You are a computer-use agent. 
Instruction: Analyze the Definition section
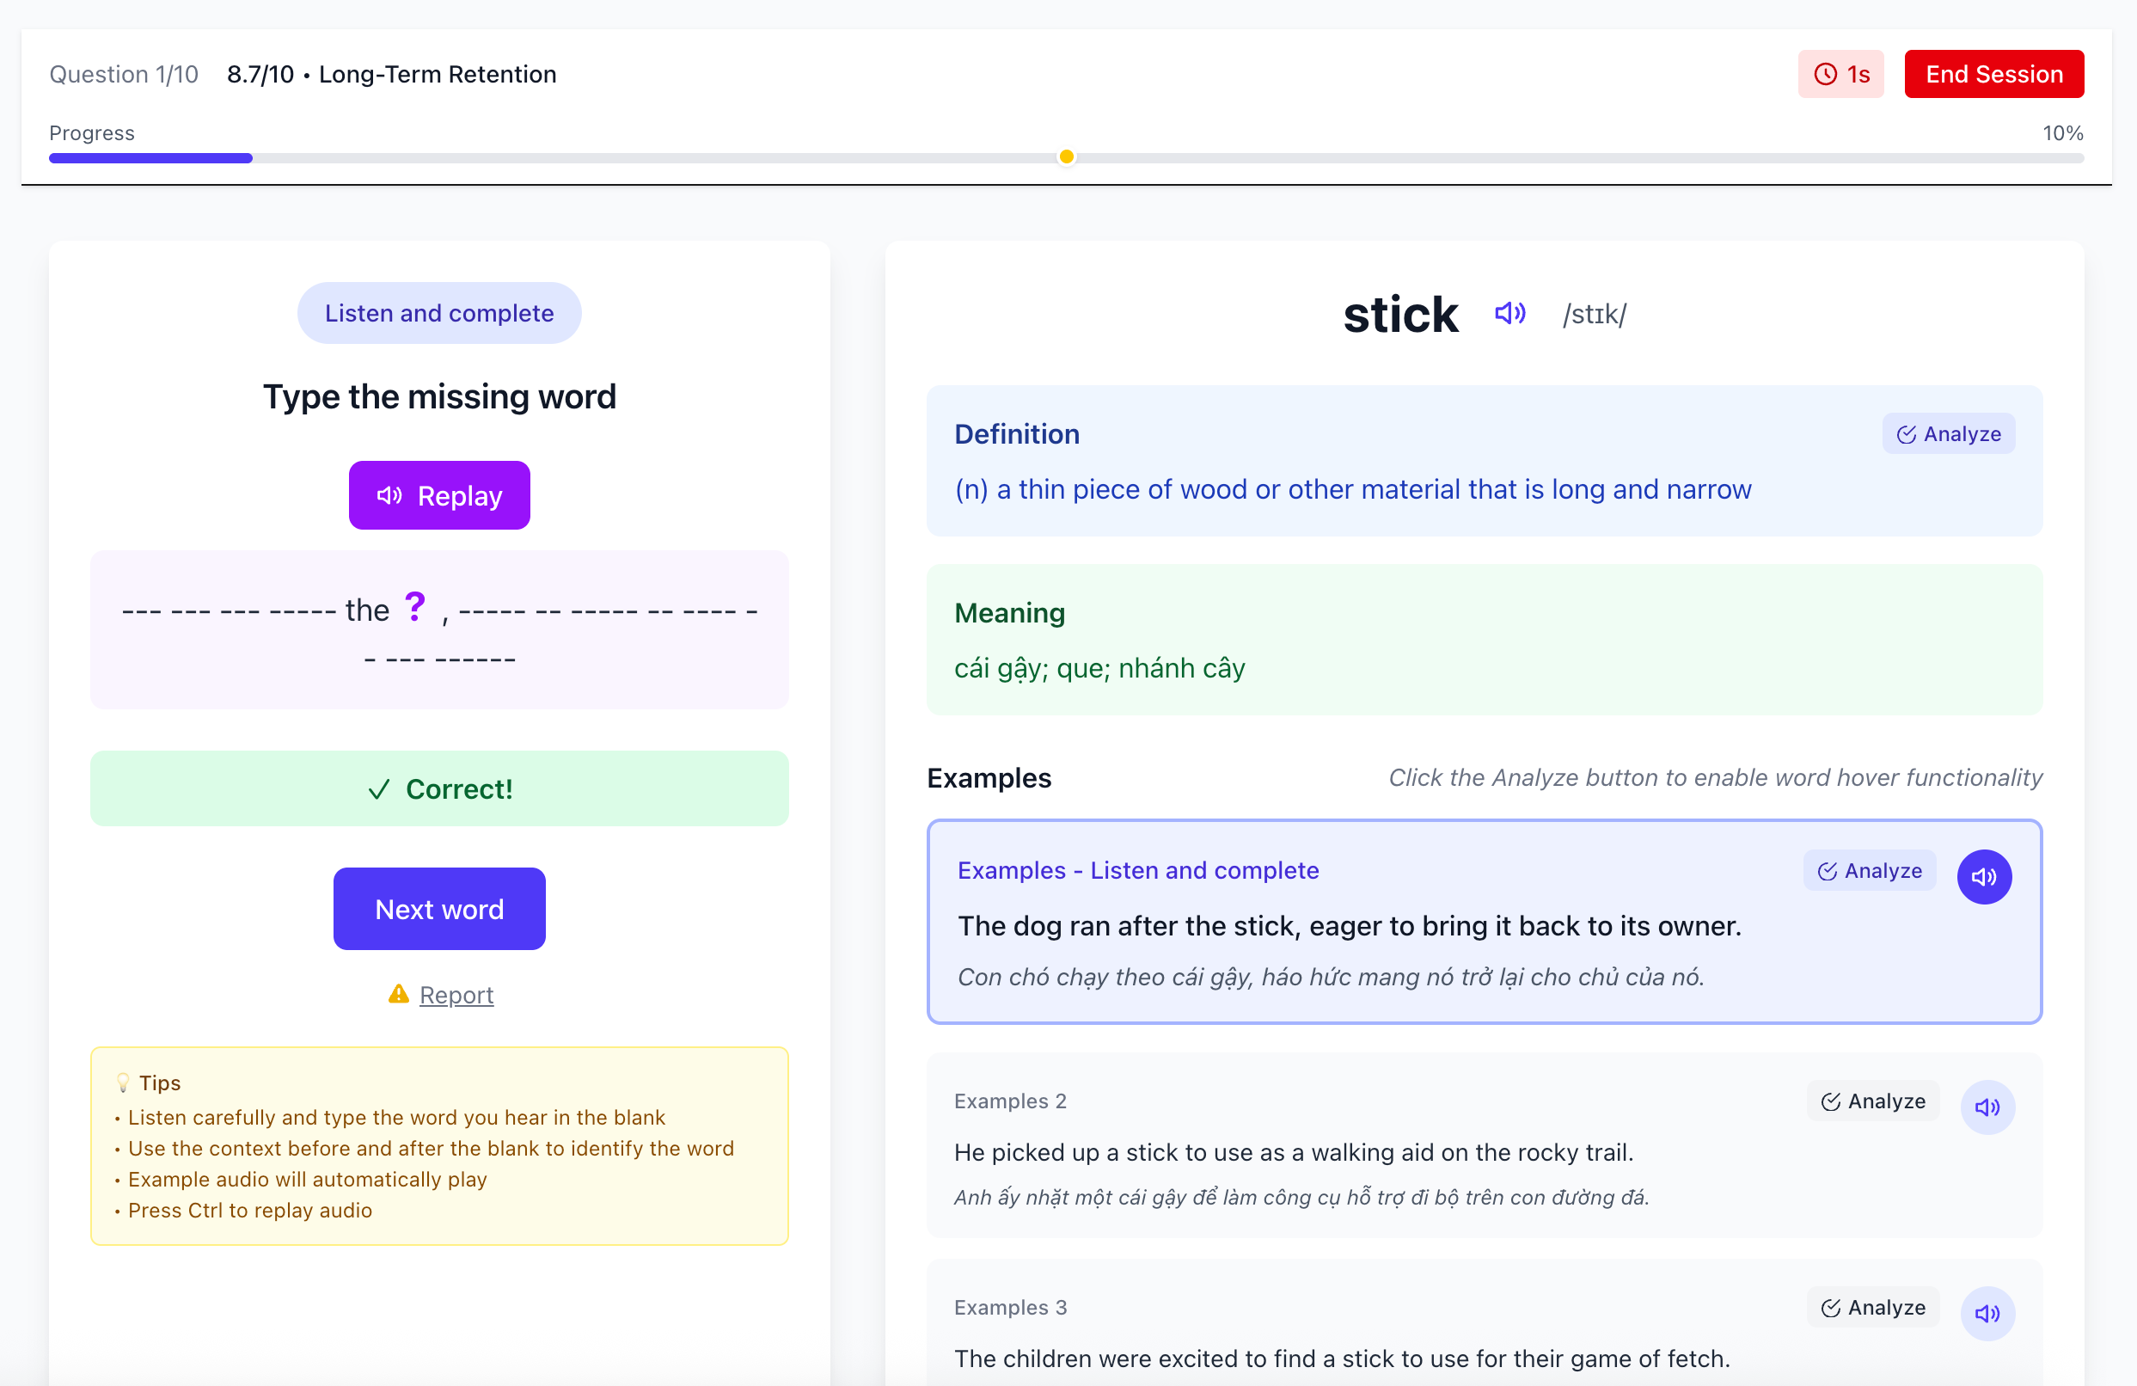point(1948,435)
